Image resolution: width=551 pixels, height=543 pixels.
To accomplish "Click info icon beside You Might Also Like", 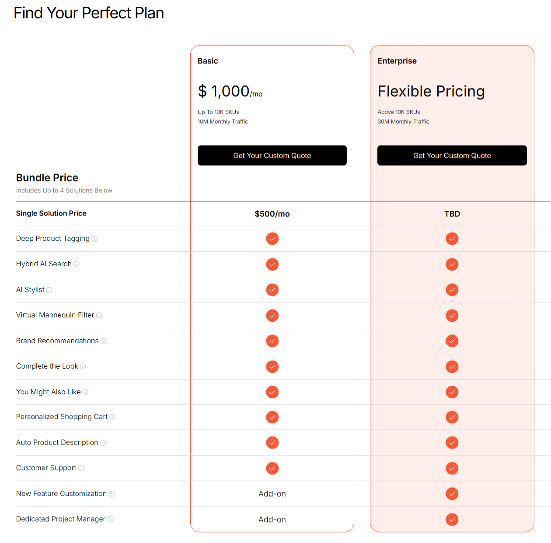I will pyautogui.click(x=85, y=392).
